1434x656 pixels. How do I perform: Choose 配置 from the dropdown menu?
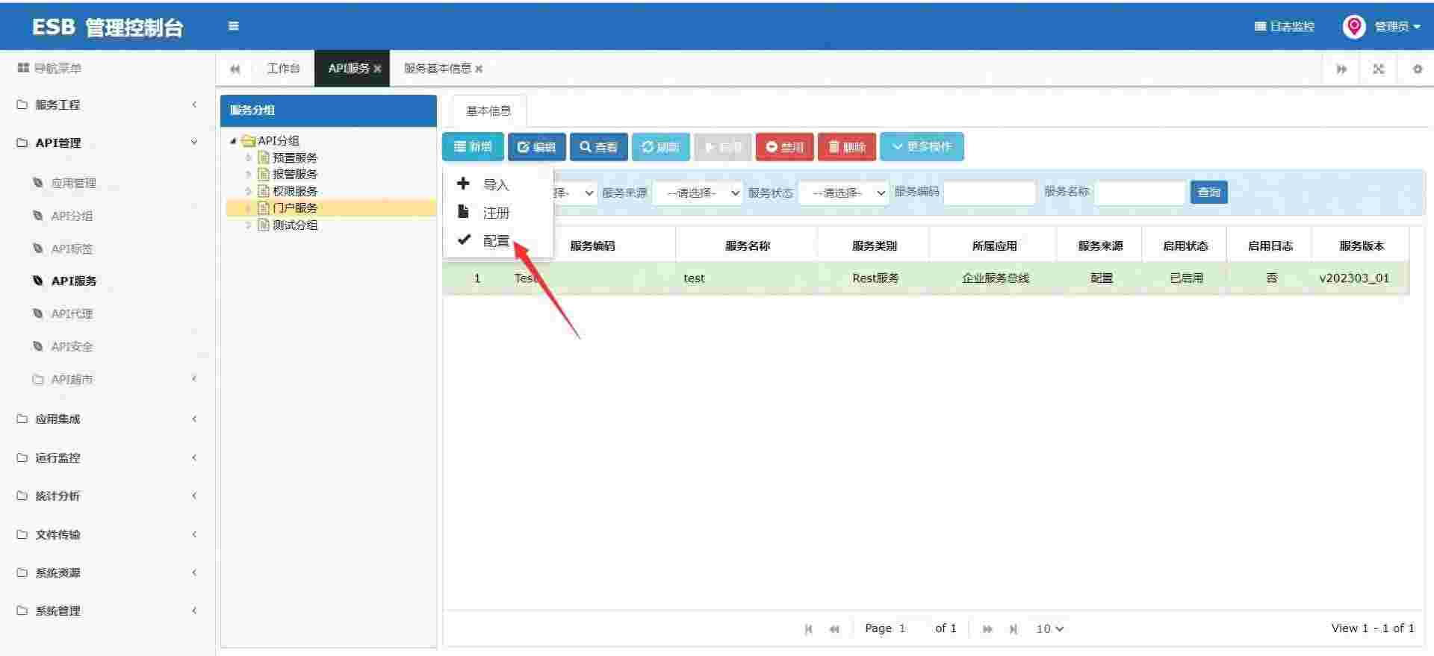(x=497, y=240)
